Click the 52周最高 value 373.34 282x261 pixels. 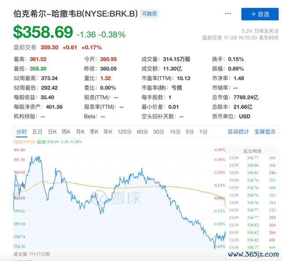click(49, 78)
